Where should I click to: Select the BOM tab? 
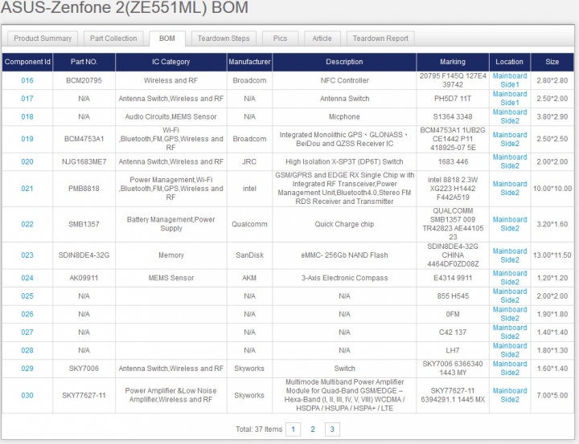167,39
